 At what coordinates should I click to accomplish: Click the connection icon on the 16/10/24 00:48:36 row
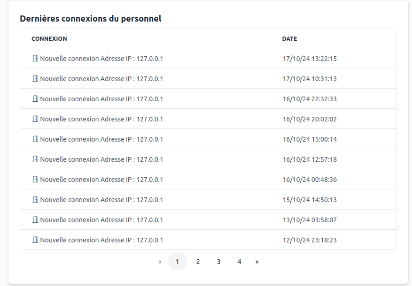[35, 179]
